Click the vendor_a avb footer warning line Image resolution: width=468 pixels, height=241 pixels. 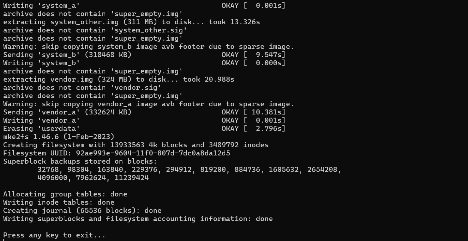pos(149,104)
